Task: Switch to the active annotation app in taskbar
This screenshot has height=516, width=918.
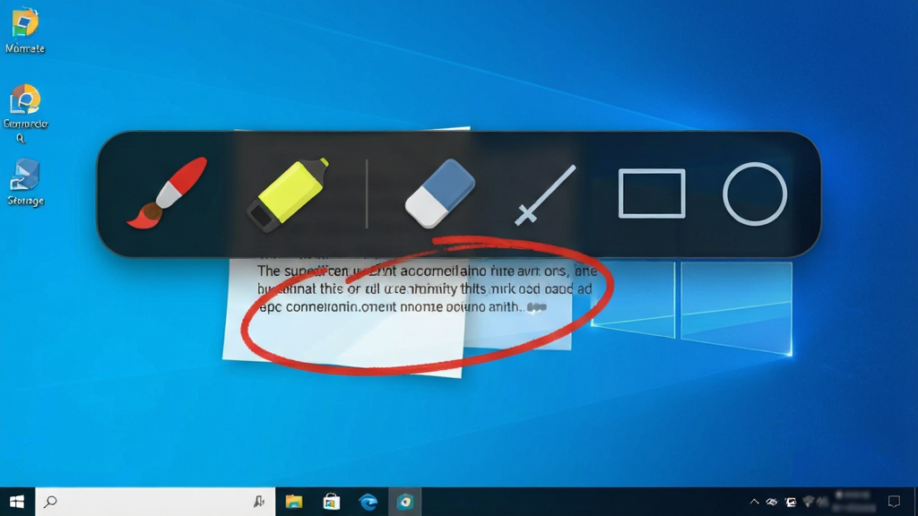Action: tap(405, 502)
